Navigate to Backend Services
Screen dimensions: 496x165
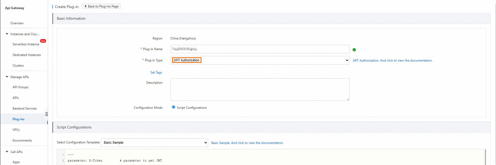point(25,108)
